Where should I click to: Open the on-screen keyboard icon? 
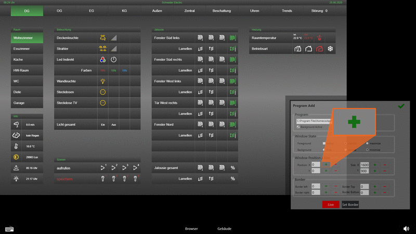tap(9, 228)
